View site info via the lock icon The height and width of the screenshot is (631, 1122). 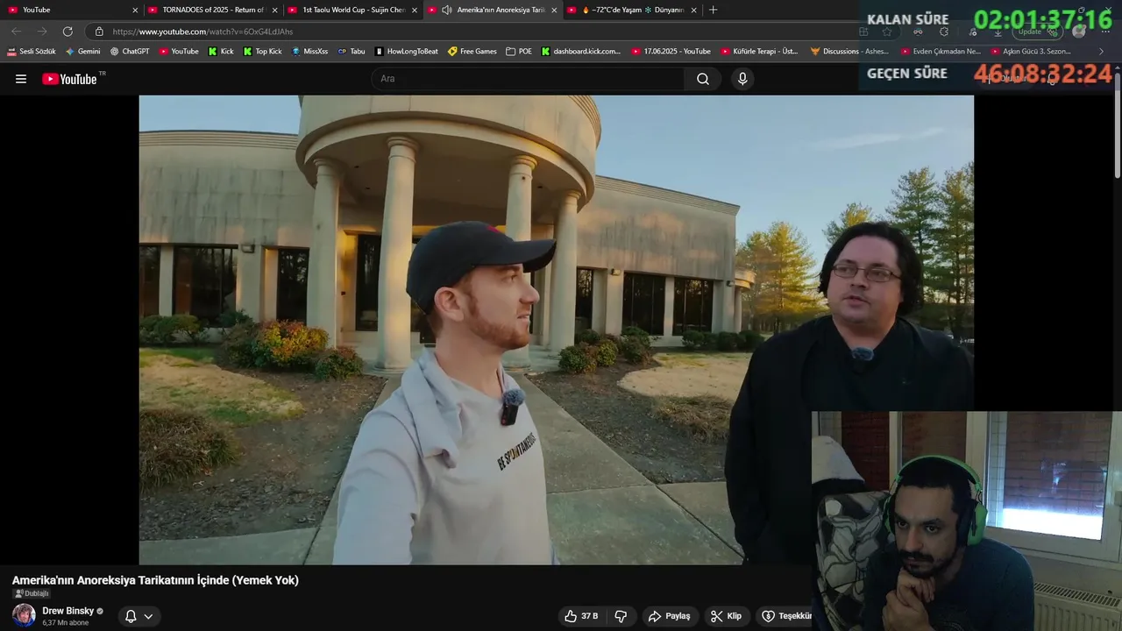click(x=99, y=32)
